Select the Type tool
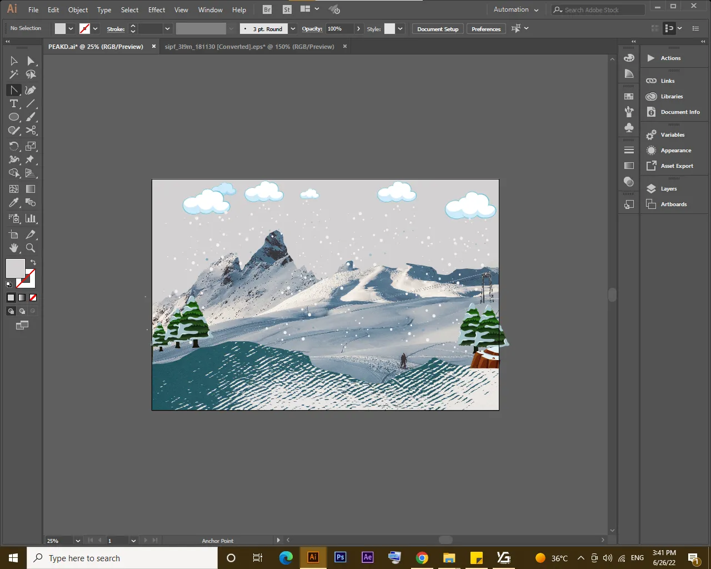The image size is (711, 569). click(x=14, y=104)
